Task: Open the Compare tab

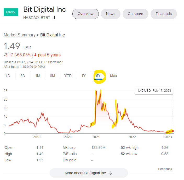Action: click(135, 14)
